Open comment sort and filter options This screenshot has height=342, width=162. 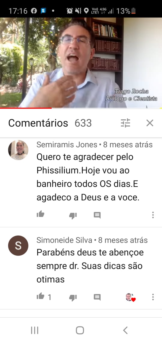[125, 123]
